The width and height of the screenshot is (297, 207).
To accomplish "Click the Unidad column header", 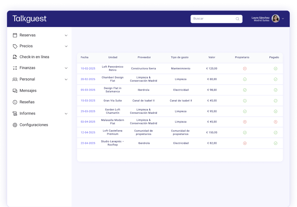I will [x=113, y=57].
